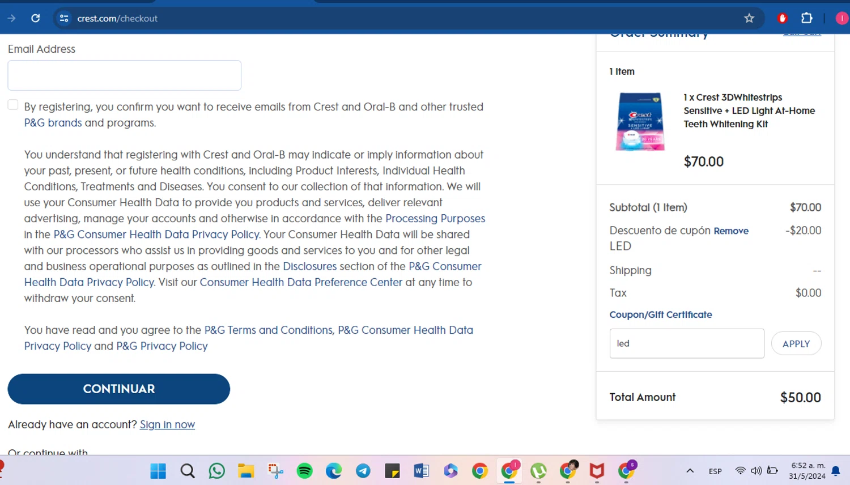Open battery status in system tray
850x485 pixels.
772,471
